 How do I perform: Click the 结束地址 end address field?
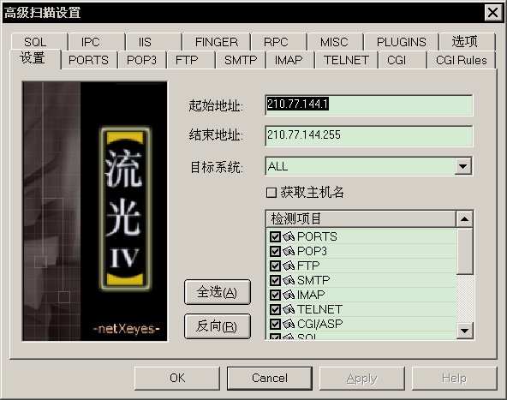pyautogui.click(x=368, y=136)
